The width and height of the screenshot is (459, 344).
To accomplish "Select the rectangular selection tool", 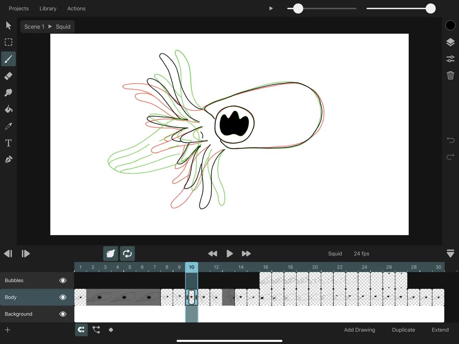I will pyautogui.click(x=8, y=42).
